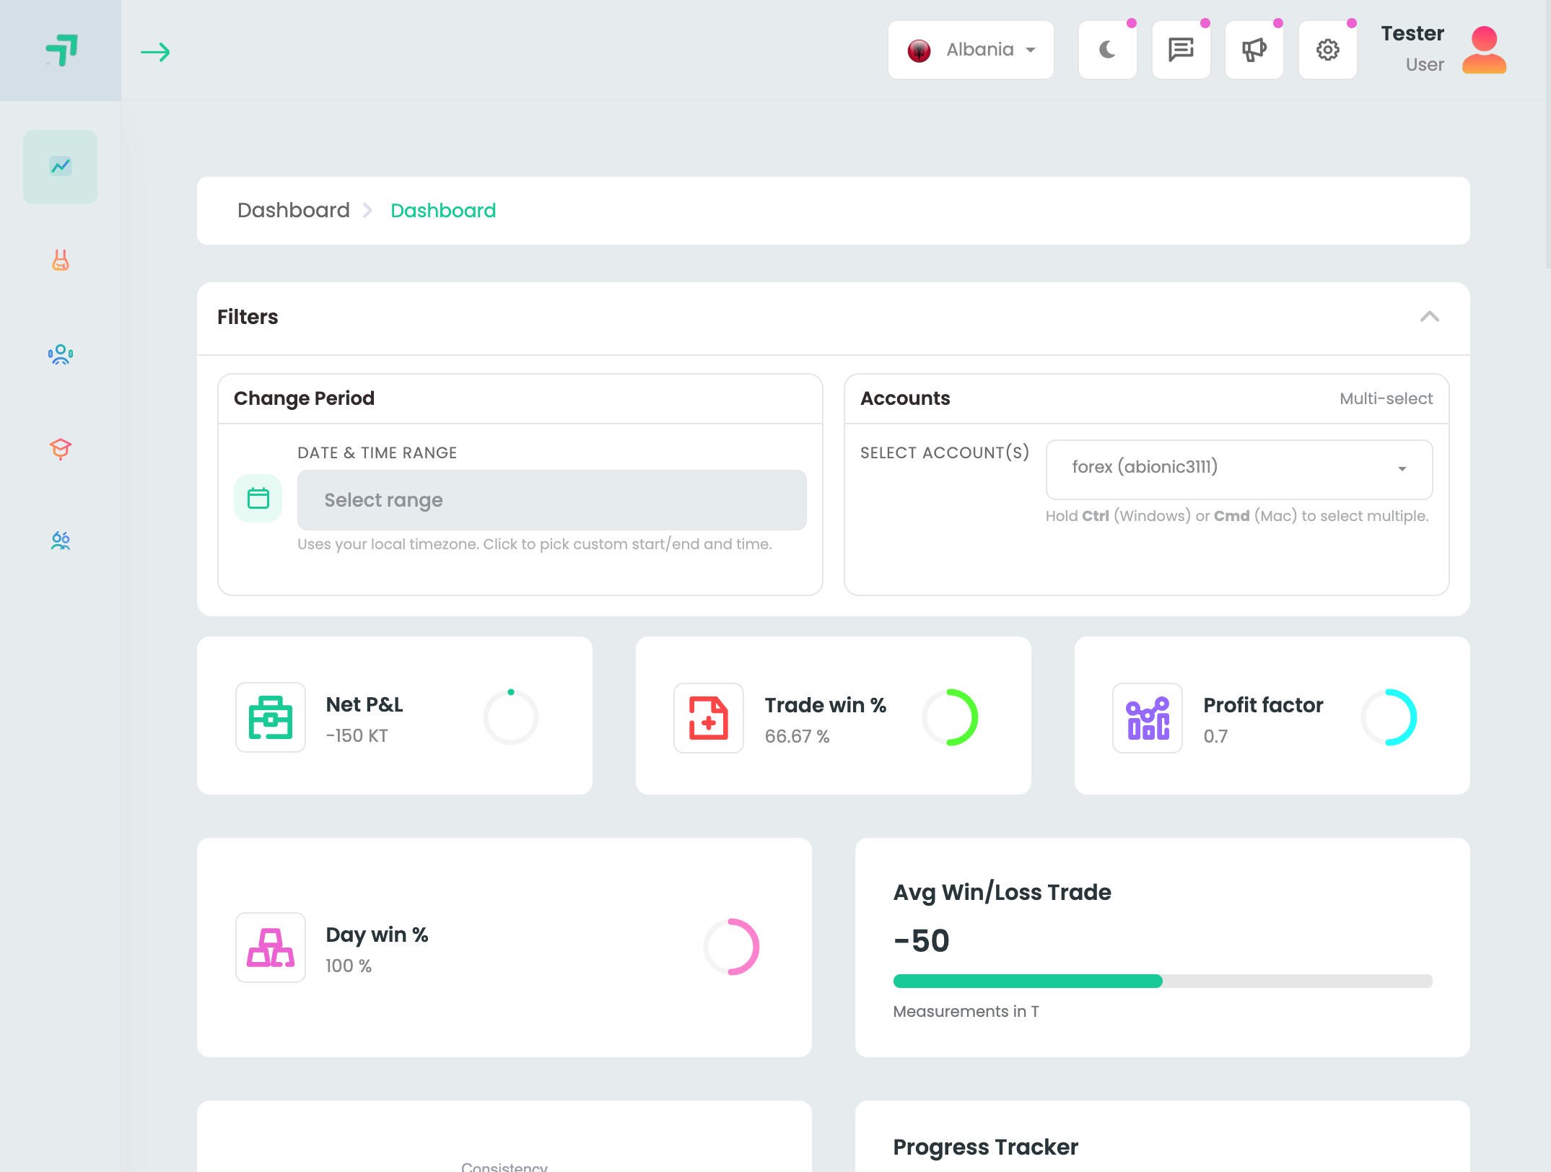Viewport: 1551px width, 1172px height.
Task: Open the forex (abionic3111) account dropdown
Action: (1238, 469)
